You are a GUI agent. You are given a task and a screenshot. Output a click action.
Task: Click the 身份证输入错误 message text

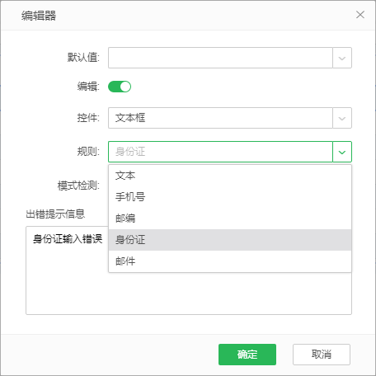click(x=68, y=239)
